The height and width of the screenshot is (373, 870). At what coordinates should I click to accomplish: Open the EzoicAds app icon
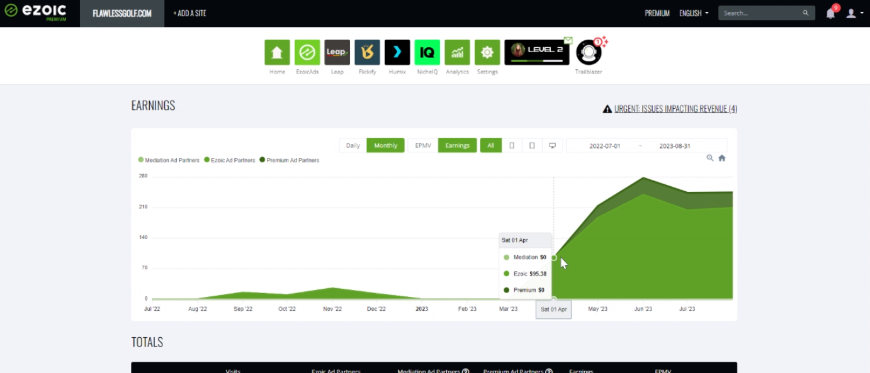[x=307, y=52]
